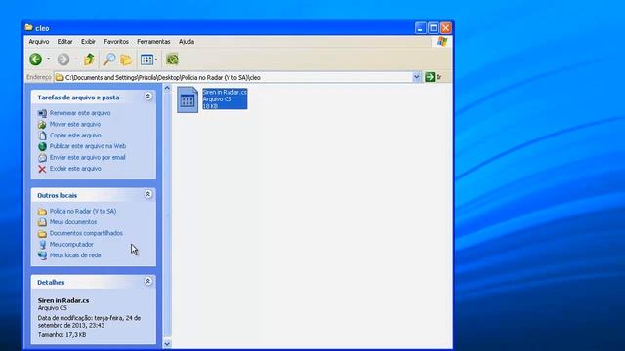
Task: Open Meus documentos link
Action: click(x=73, y=222)
